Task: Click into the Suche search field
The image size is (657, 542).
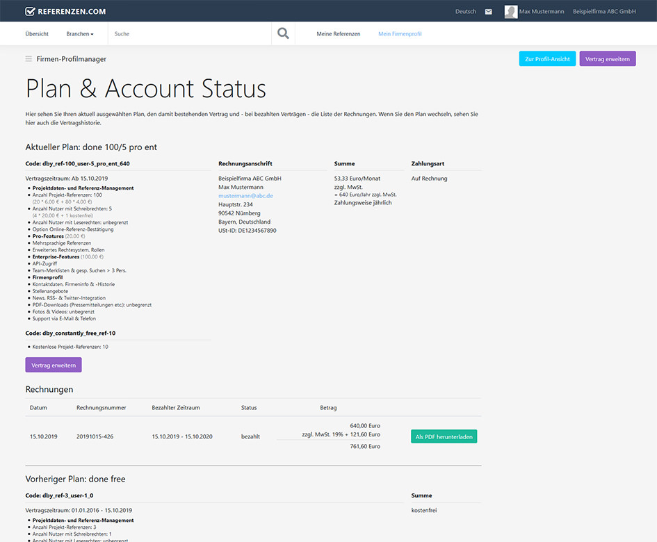Action: [x=188, y=34]
